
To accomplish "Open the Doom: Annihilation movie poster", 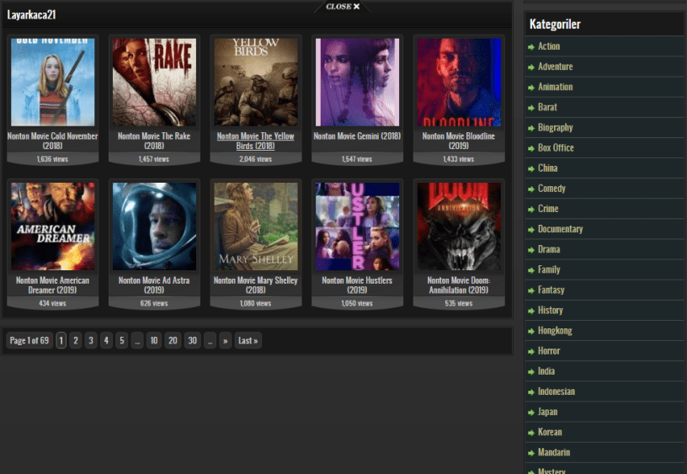I will (459, 226).
